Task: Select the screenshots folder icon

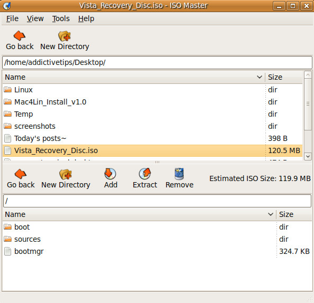Action: 7,126
